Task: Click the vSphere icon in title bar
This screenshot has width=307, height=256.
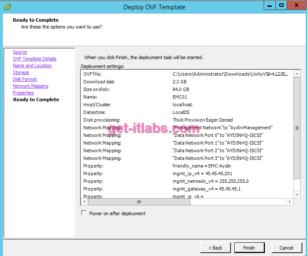Action: 7,7
